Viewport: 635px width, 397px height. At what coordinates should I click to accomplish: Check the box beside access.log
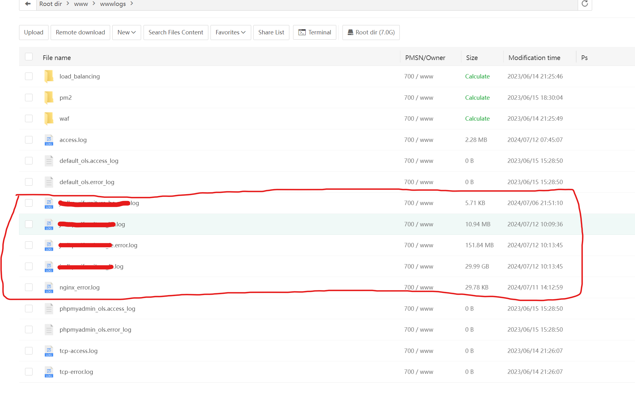pos(29,140)
